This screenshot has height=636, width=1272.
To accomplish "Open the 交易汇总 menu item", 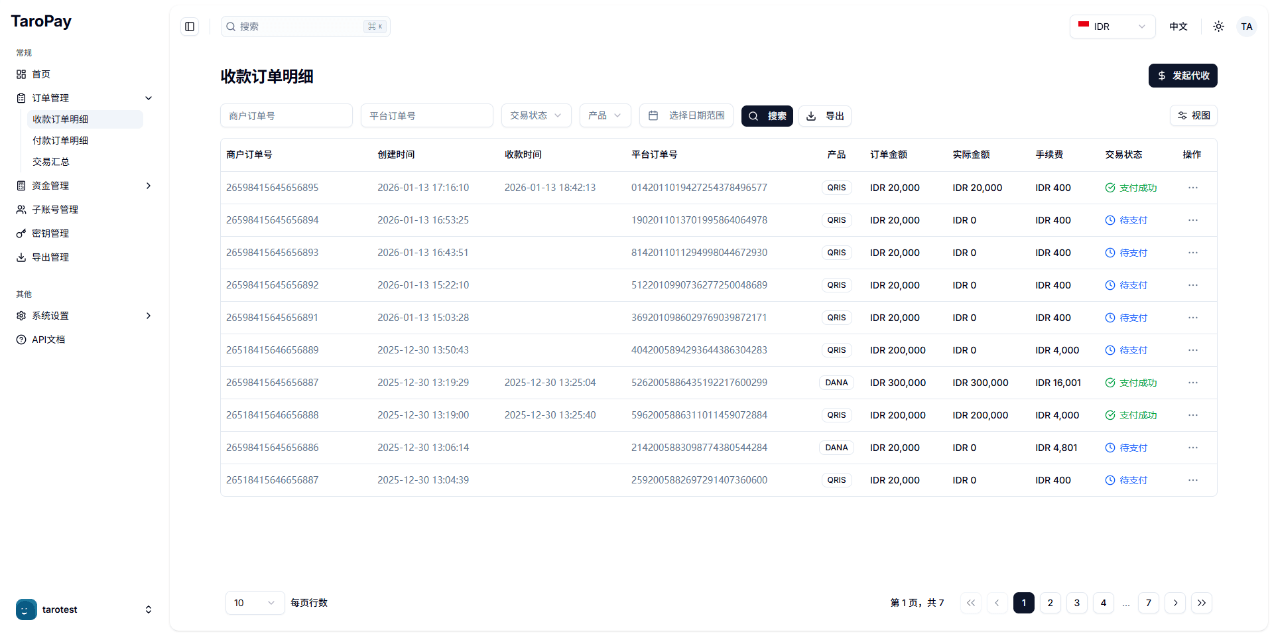I will pos(51,161).
